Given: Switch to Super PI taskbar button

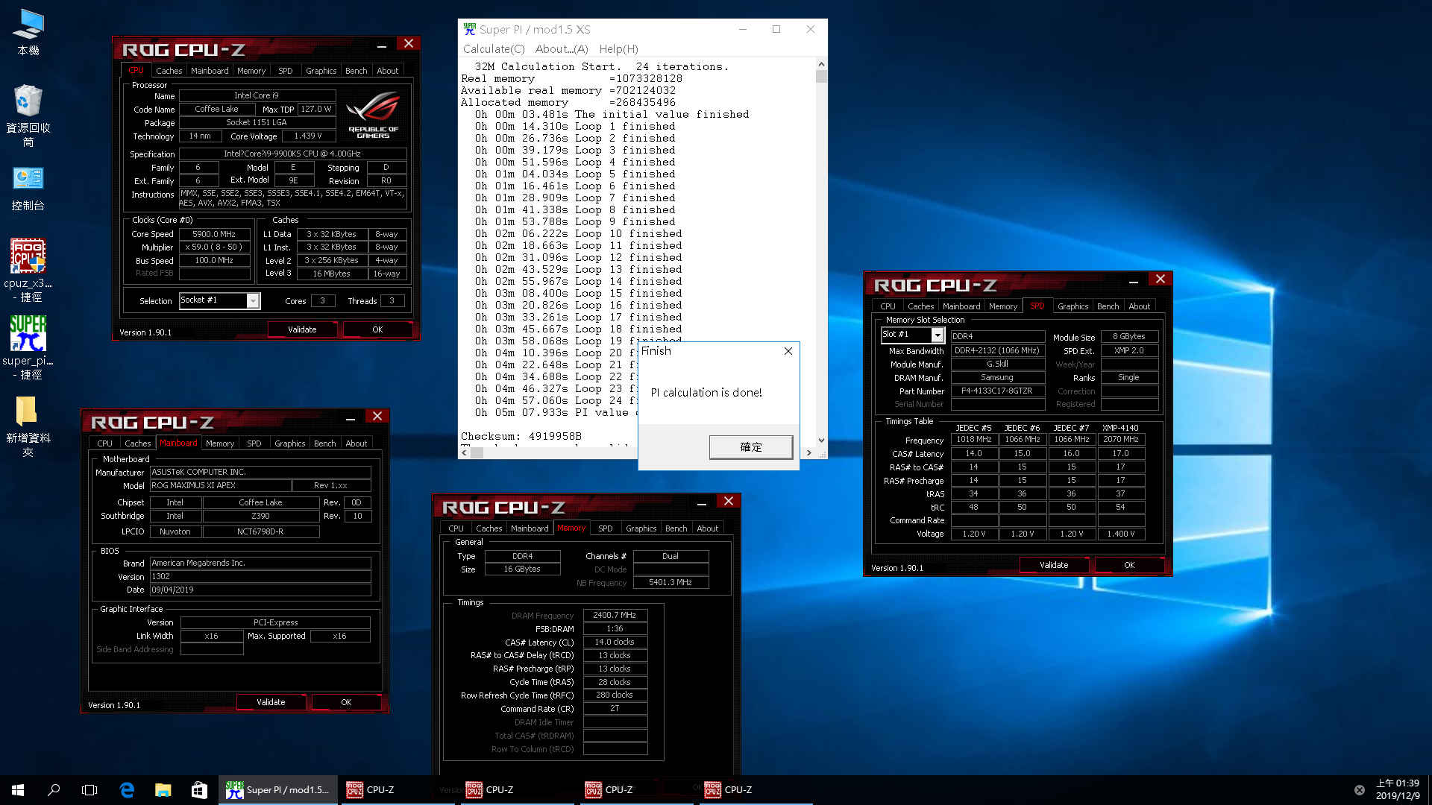Looking at the screenshot, I should pos(277,790).
